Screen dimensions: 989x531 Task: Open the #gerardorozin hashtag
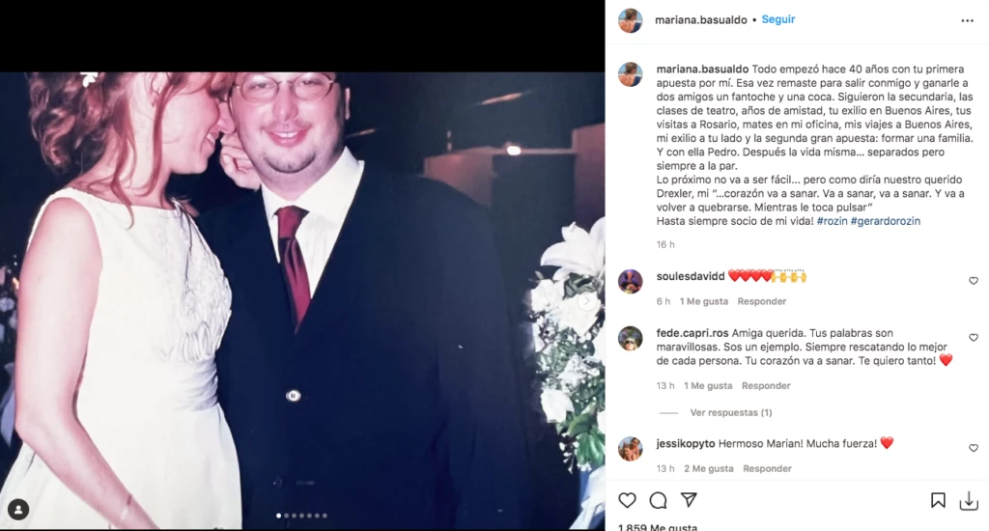[x=885, y=221]
